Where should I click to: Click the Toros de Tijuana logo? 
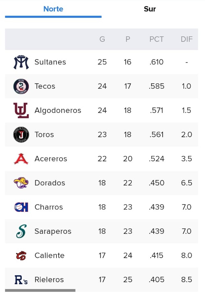(21, 135)
